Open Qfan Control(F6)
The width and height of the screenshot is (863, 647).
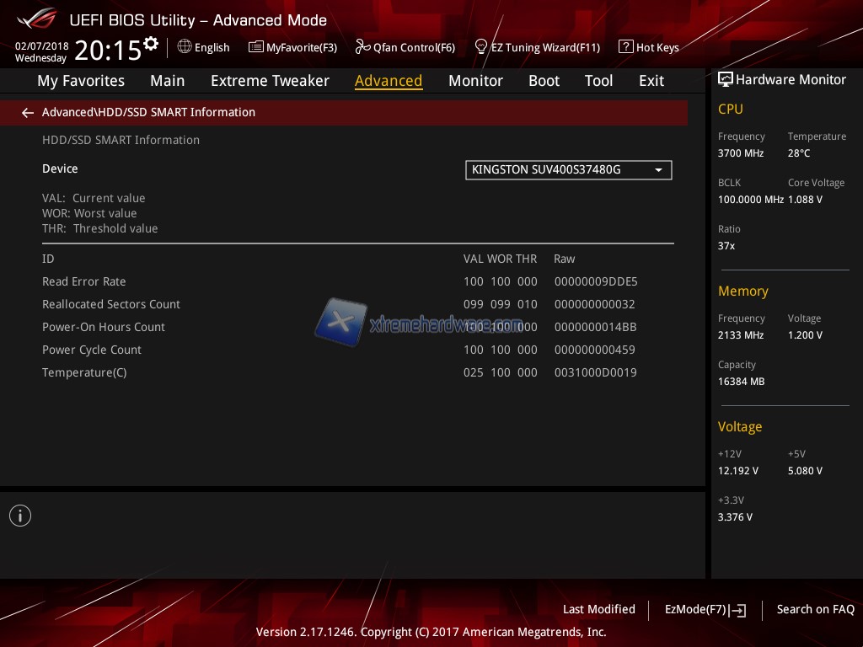point(405,47)
